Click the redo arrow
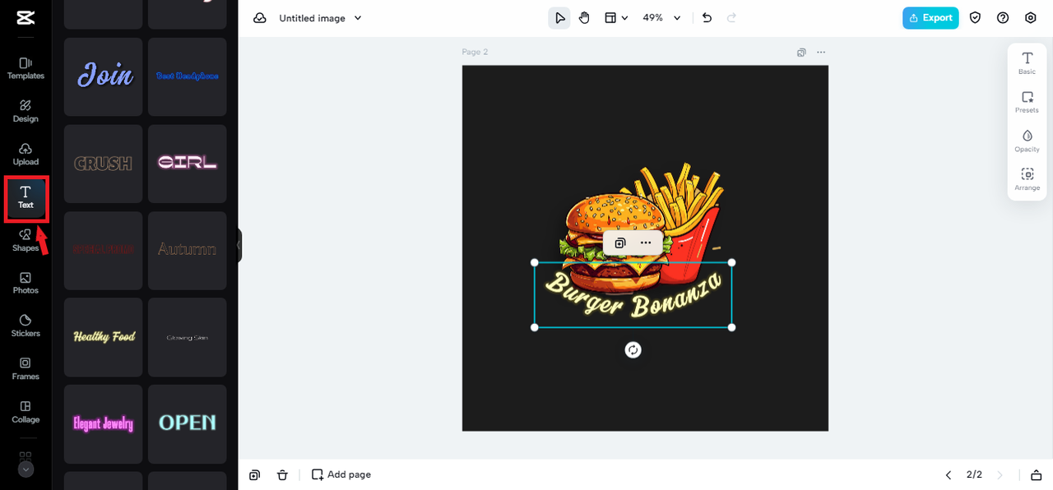Screen dimensions: 1053x490 (732, 18)
